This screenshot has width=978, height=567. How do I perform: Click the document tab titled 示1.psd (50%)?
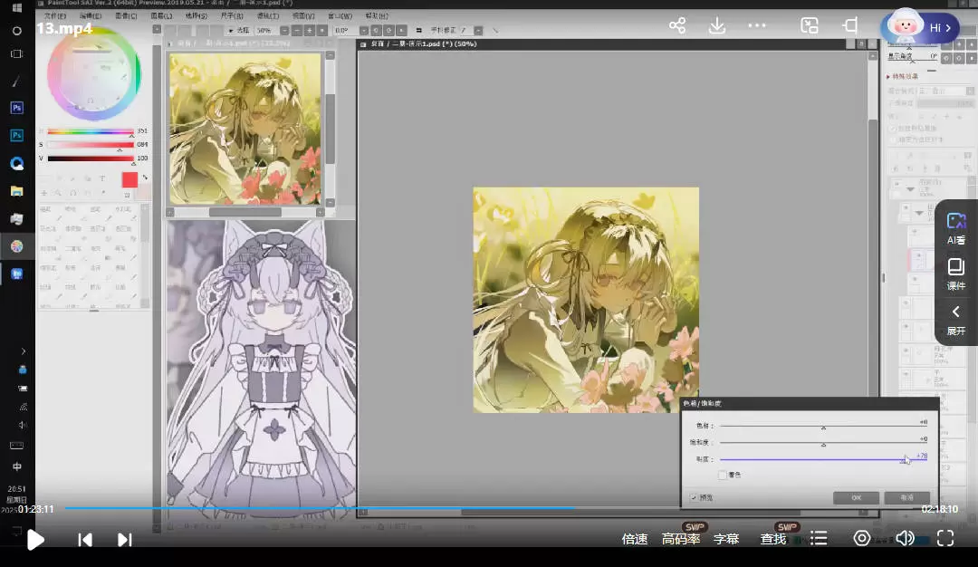tap(424, 44)
